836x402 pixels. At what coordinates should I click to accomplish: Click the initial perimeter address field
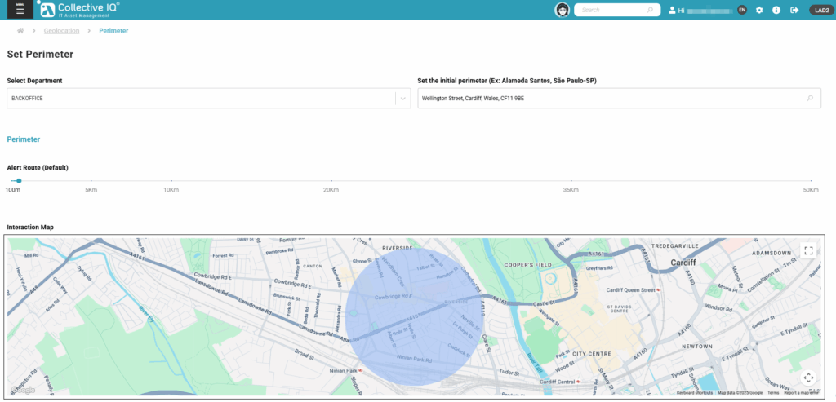[x=608, y=98]
